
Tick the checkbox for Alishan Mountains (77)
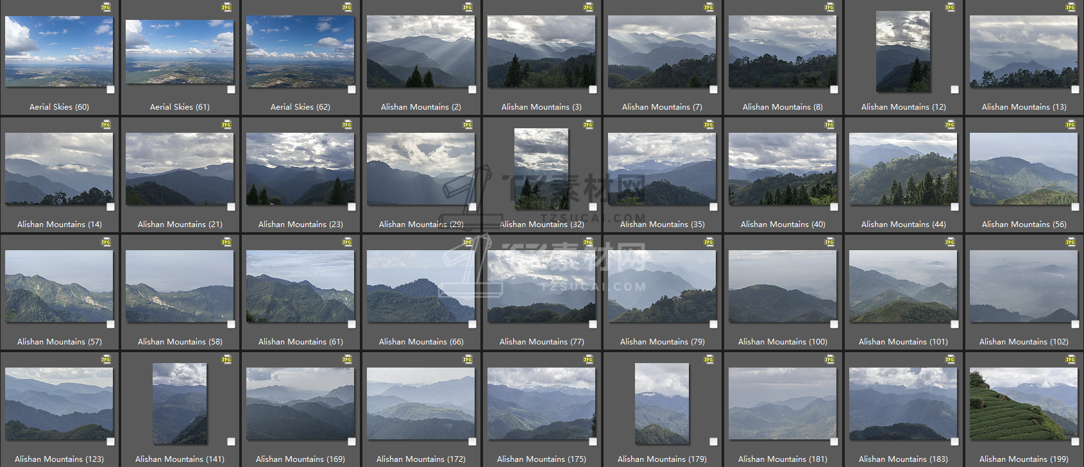593,325
